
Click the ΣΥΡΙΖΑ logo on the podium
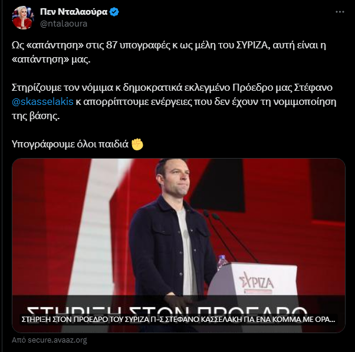point(257,282)
